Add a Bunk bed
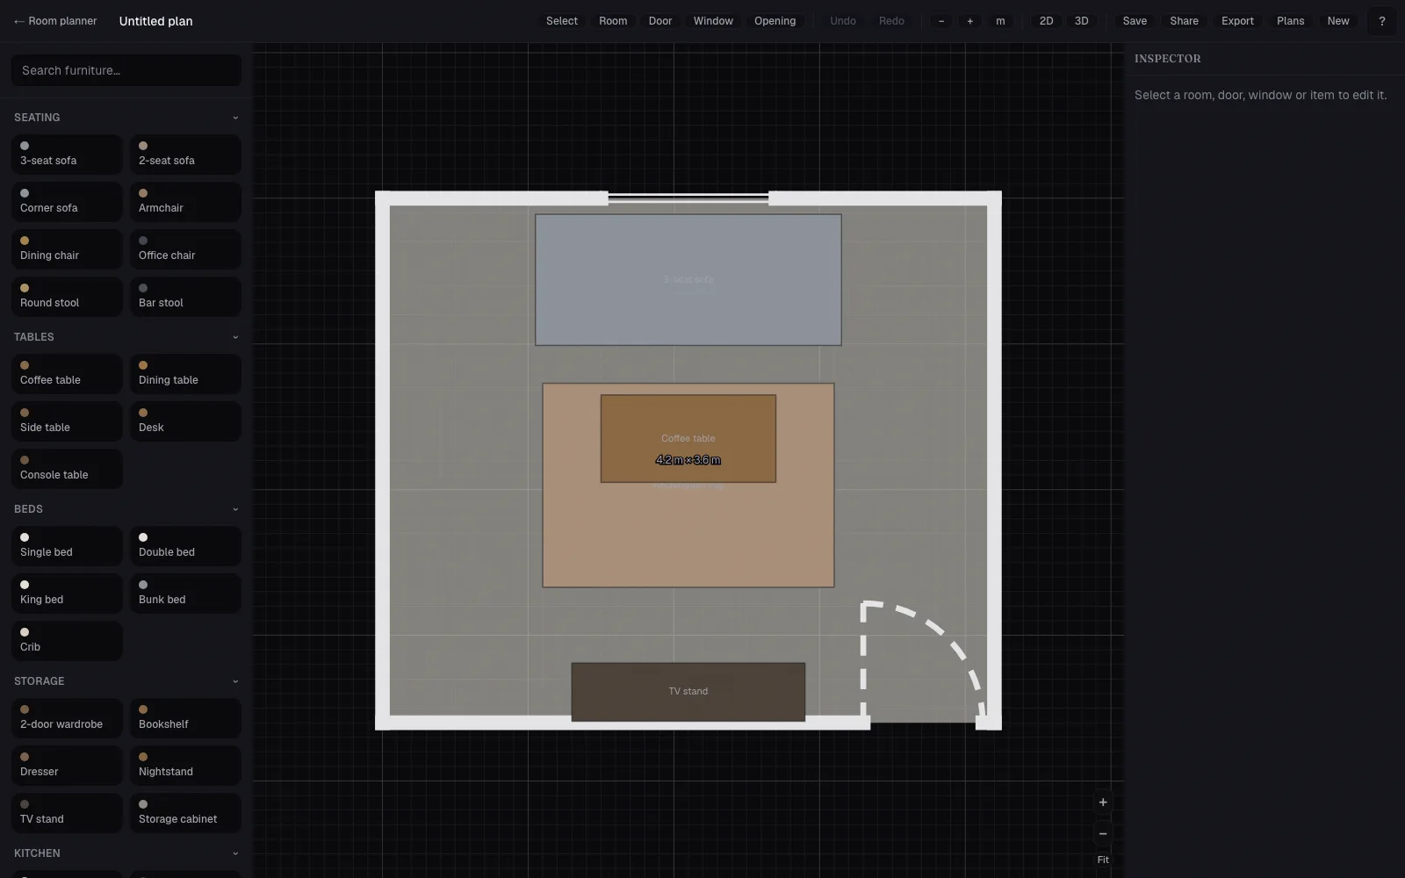The height and width of the screenshot is (878, 1405). [x=185, y=594]
